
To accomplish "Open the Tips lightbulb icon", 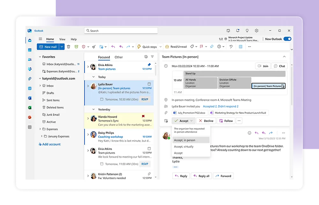I will [247, 31].
